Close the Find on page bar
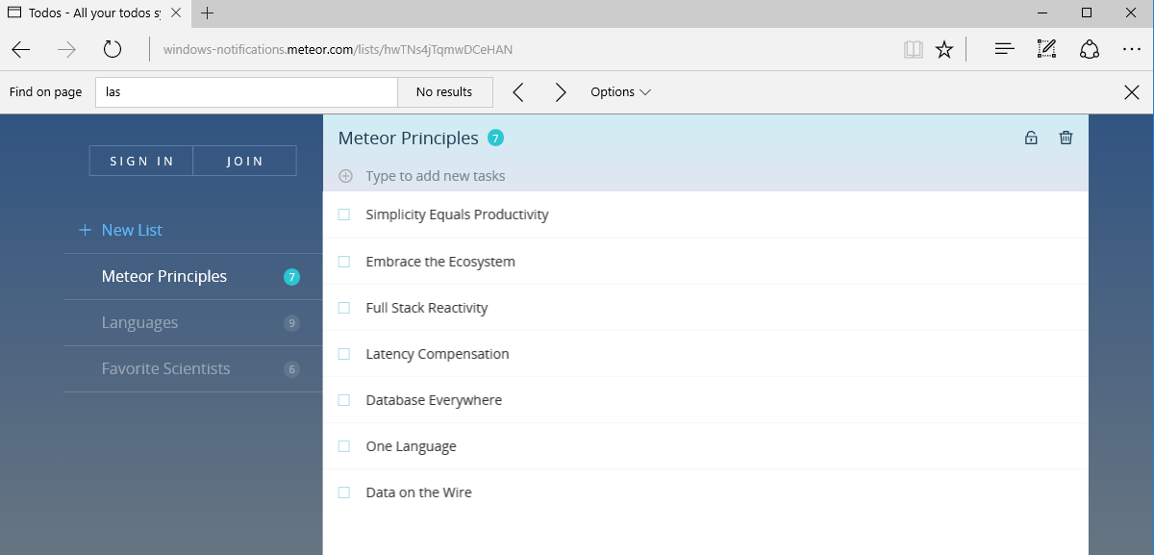The image size is (1154, 555). [1132, 92]
